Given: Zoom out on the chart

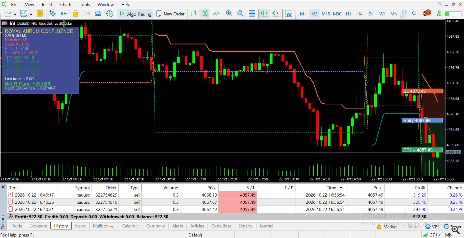Looking at the screenshot, I should click(240, 14).
